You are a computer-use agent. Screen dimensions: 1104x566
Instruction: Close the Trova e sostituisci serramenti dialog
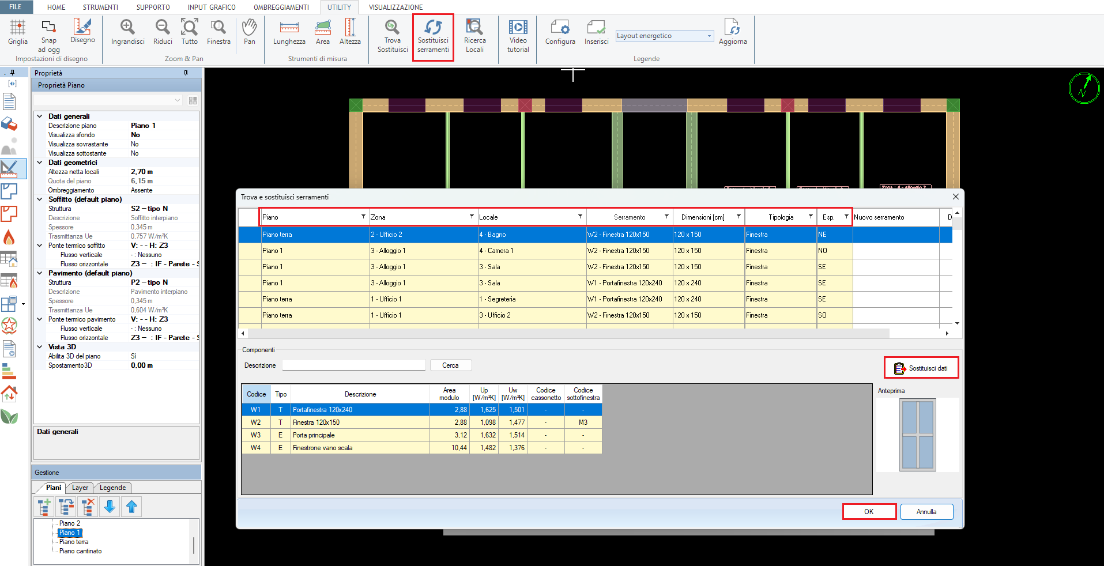point(955,197)
